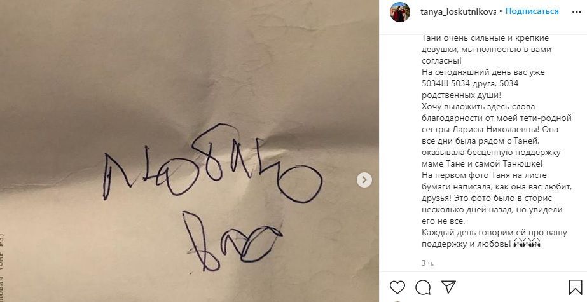Click the caption line containing '5034!!! 5034 друга'
The height and width of the screenshot is (302, 587).
470,83
